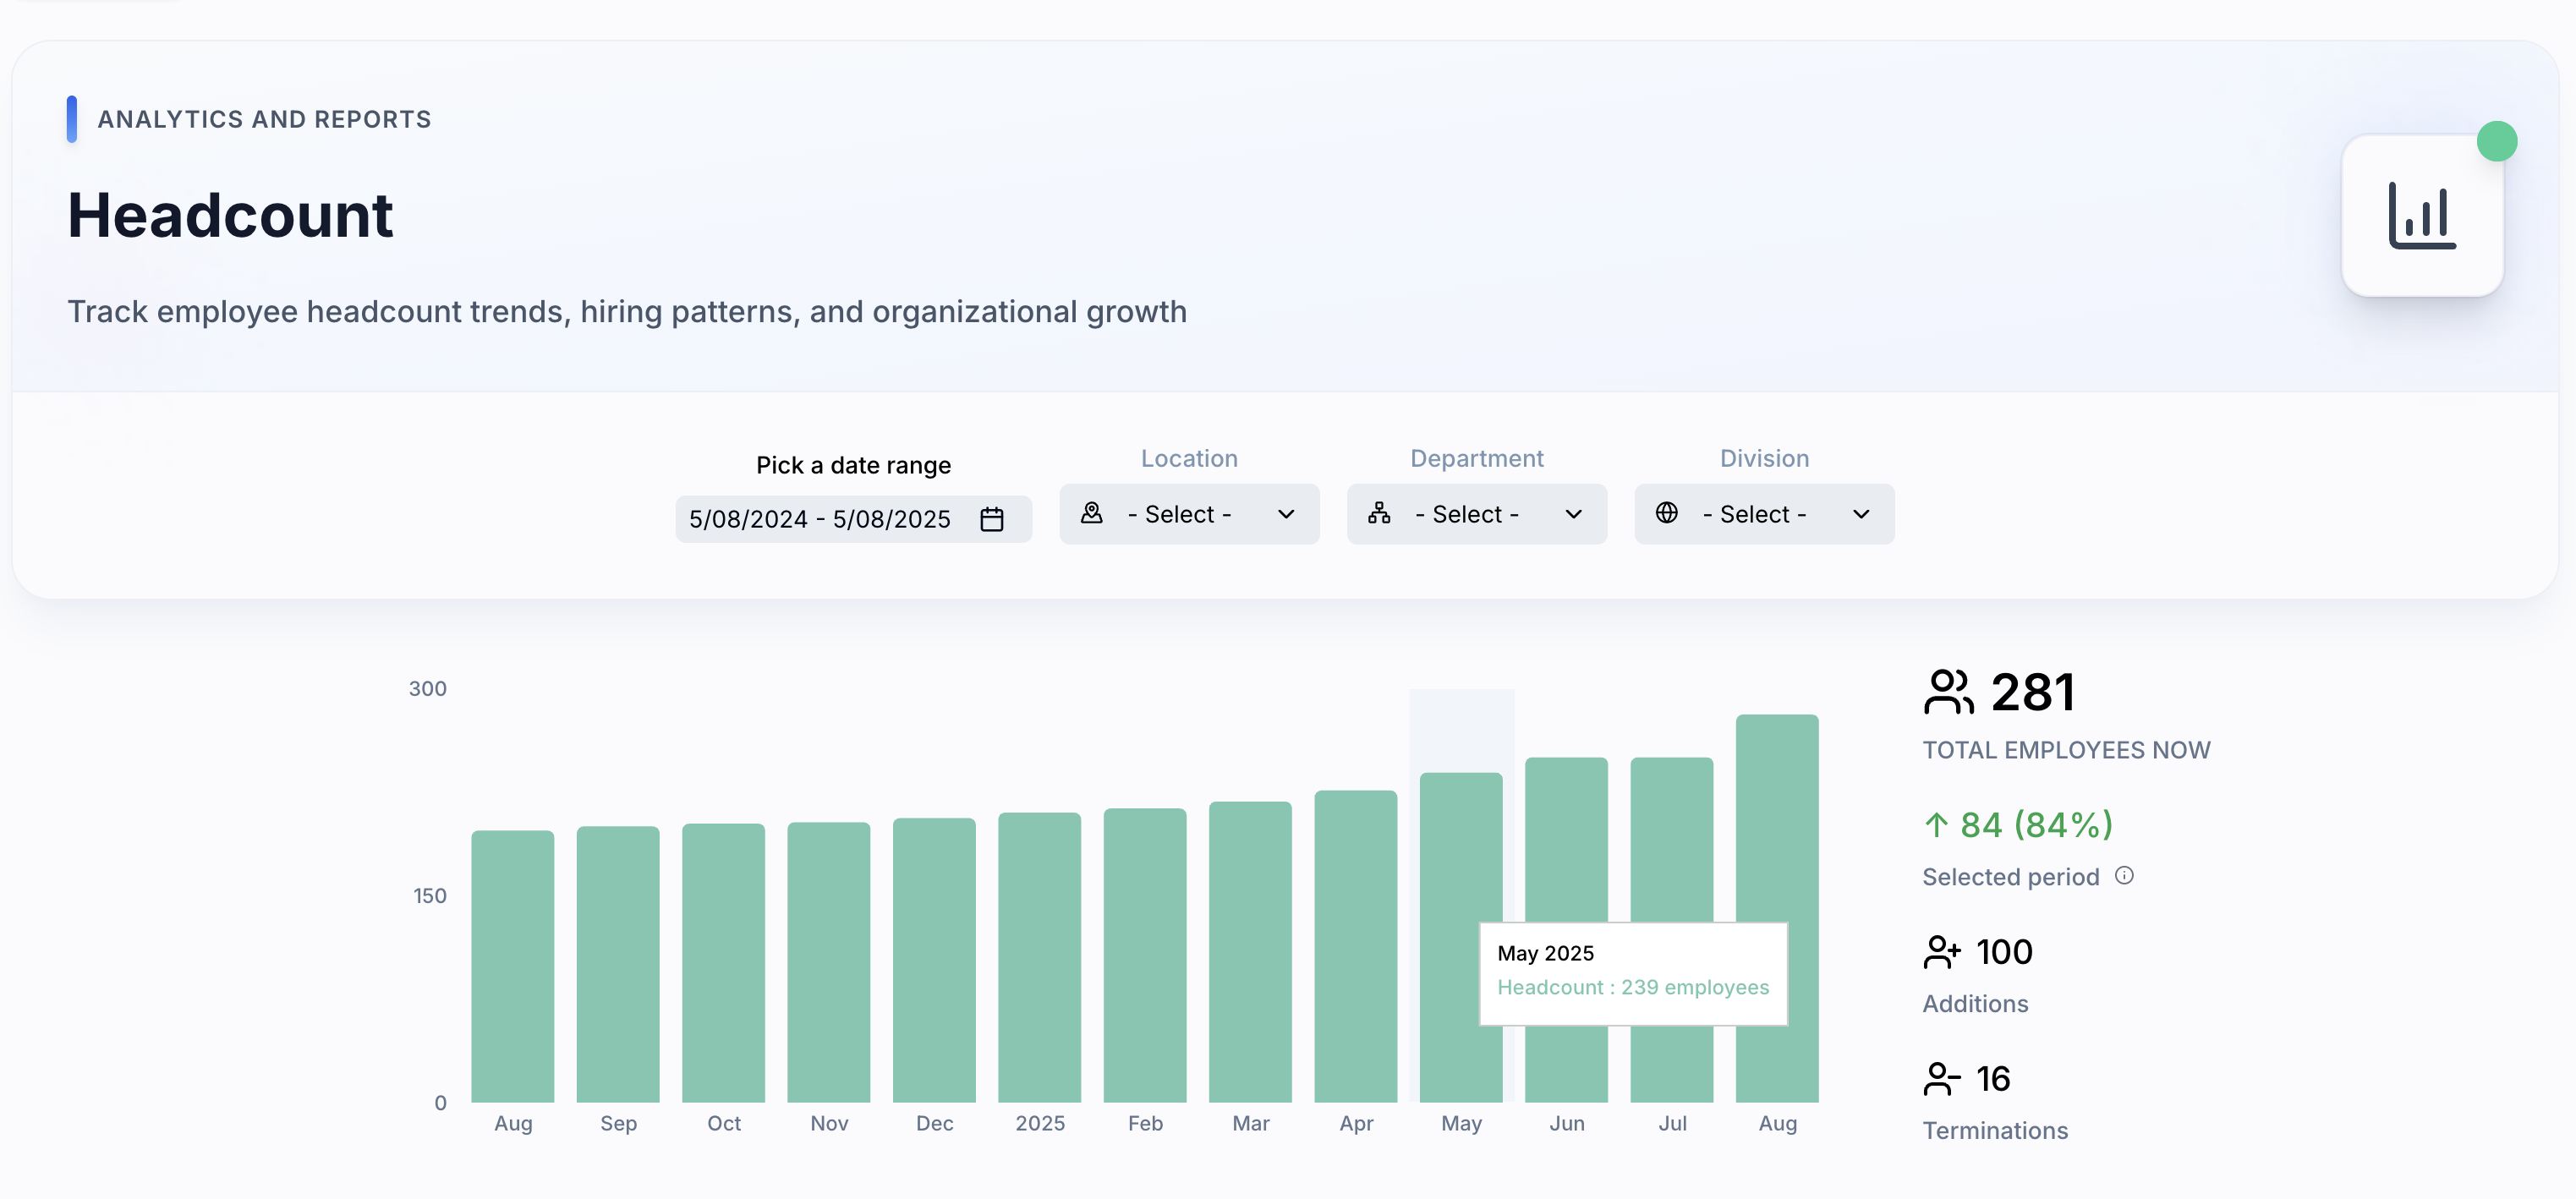Image resolution: width=2576 pixels, height=1199 pixels.
Task: Click the date range input field
Action: click(x=820, y=519)
